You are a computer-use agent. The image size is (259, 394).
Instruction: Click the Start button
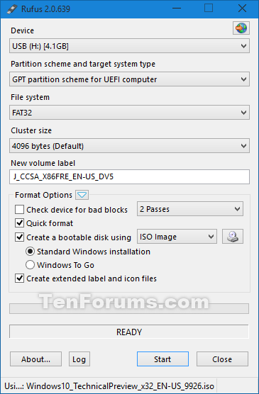coord(162,359)
